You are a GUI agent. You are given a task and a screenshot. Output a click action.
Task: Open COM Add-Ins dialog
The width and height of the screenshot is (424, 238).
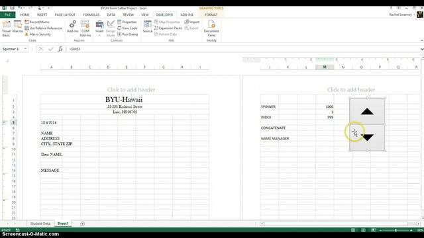coord(85,28)
